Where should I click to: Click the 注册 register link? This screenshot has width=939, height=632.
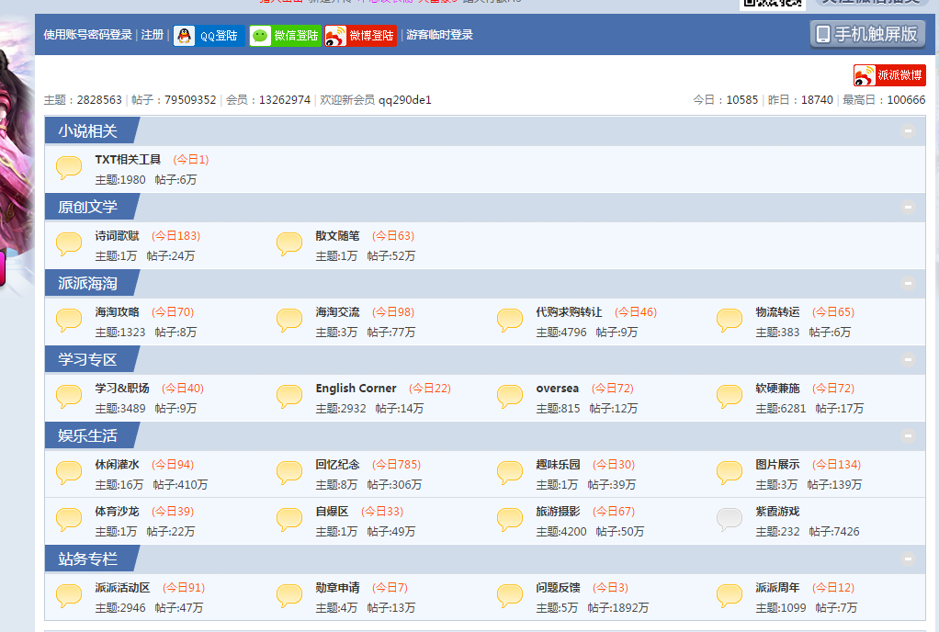(x=152, y=35)
